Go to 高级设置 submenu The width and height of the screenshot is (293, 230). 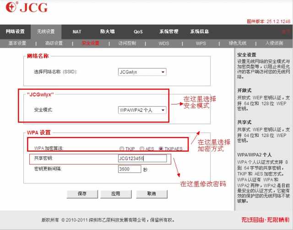pos(54,43)
